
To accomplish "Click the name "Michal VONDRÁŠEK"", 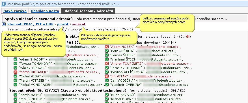I will point(35,85).
